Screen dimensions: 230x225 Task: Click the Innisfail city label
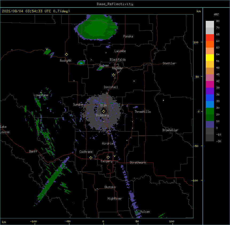coord(111,87)
